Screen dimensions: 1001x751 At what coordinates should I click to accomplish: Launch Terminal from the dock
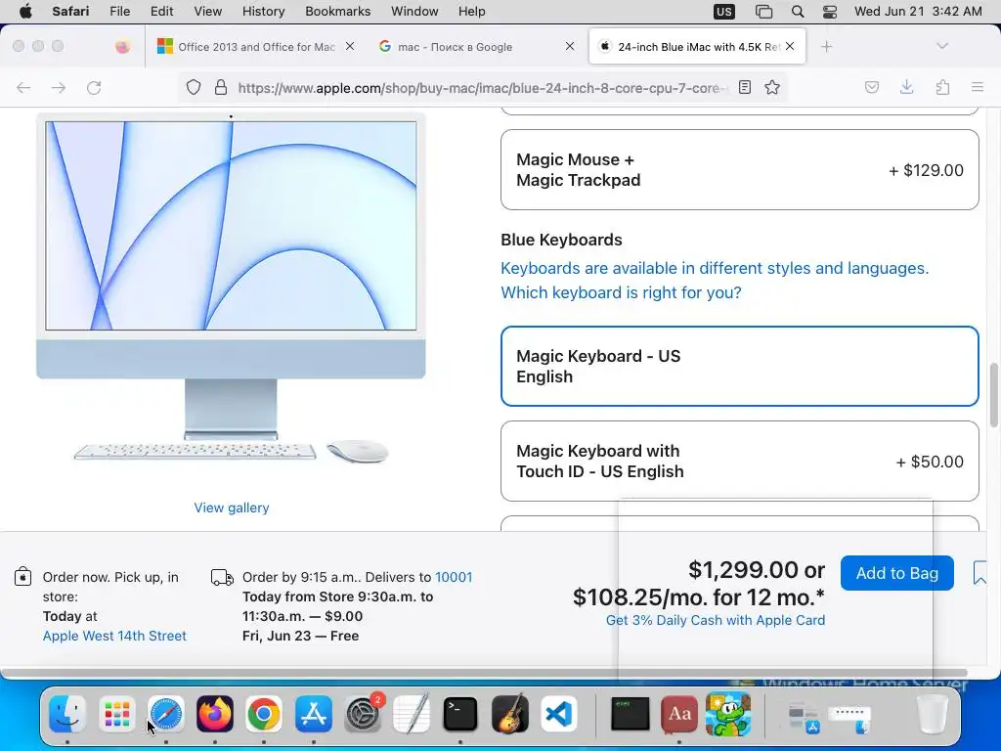(460, 714)
